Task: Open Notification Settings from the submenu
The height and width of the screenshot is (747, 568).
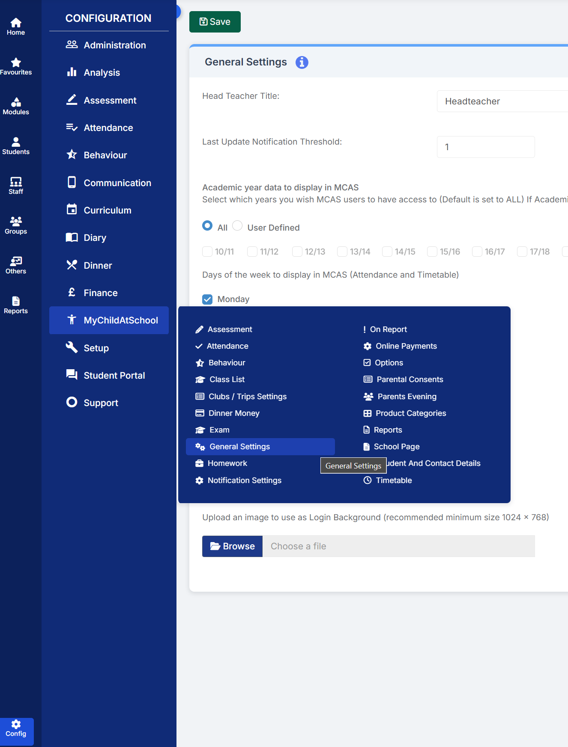Action: click(x=244, y=480)
